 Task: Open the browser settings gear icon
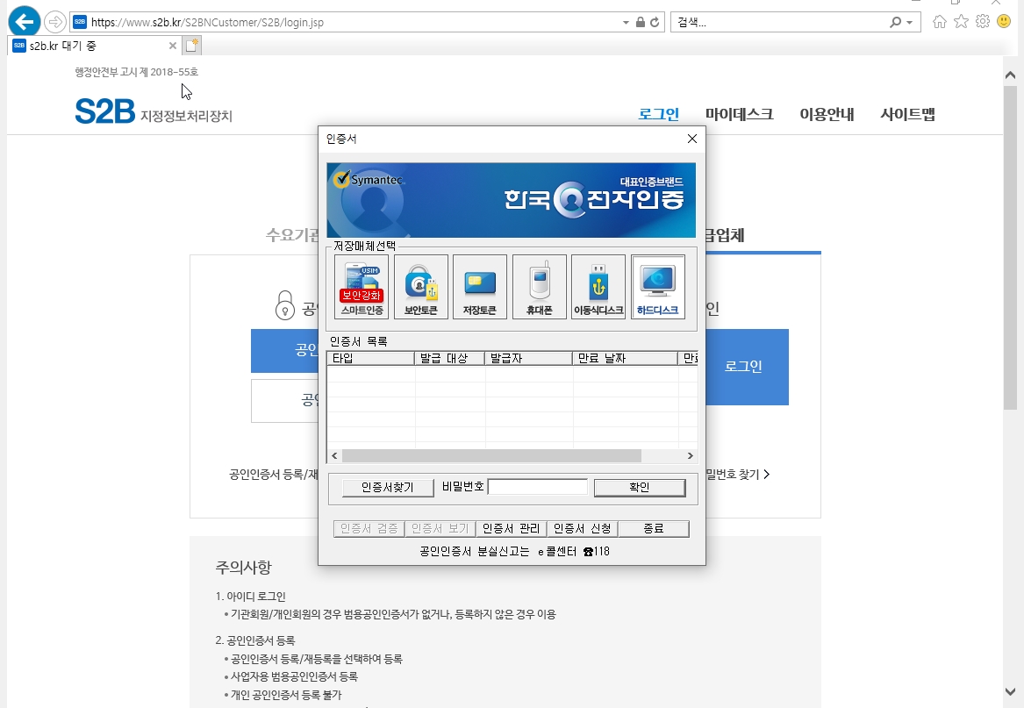(x=983, y=22)
